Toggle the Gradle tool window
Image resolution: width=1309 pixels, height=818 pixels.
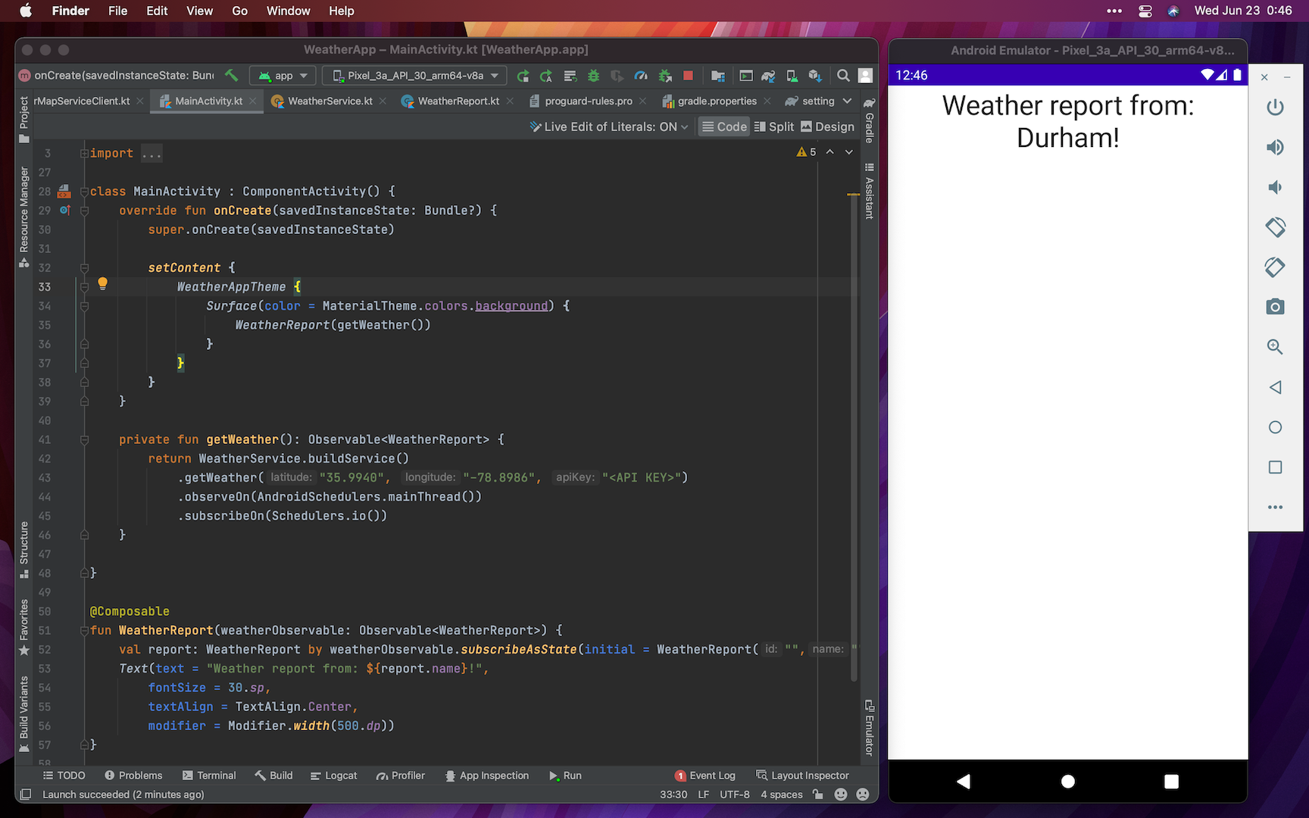click(x=870, y=120)
